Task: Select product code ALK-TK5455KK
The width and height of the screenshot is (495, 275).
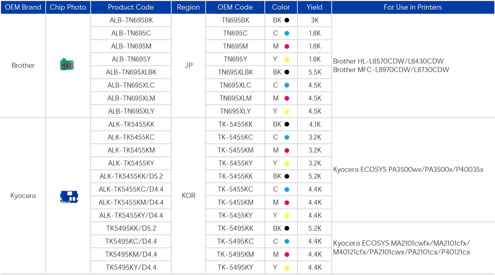Action: click(x=131, y=124)
